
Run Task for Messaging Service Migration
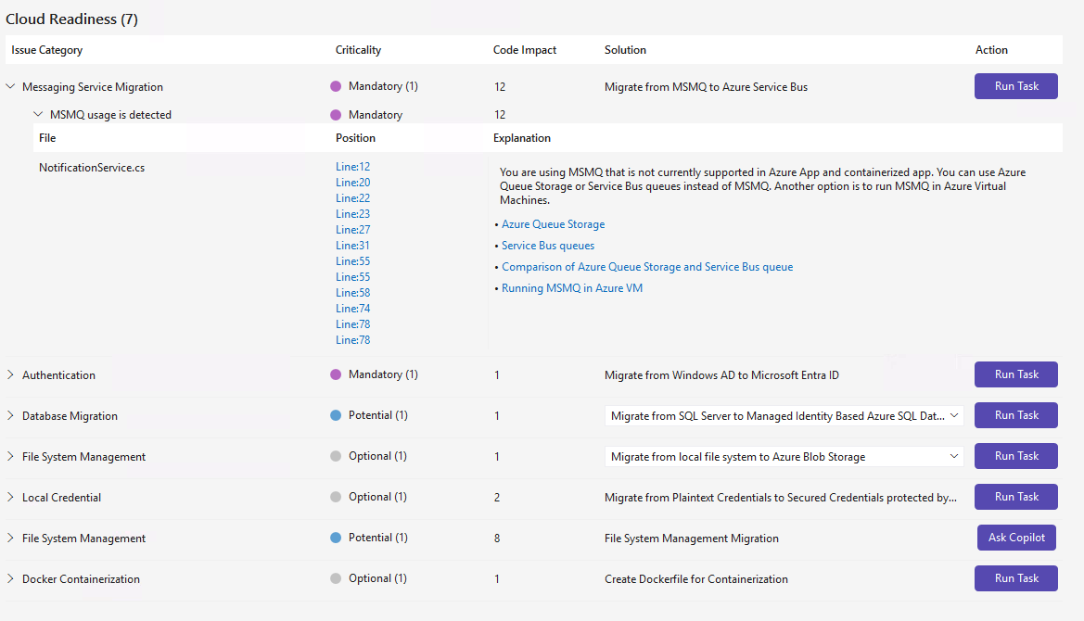[1015, 86]
